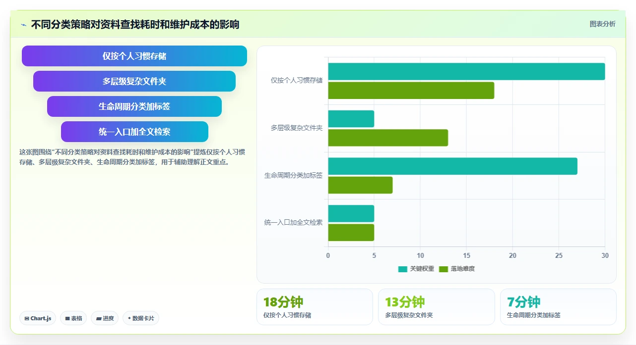Screen dimensions: 636x345
Task: Click the green bar for 仅按个人习惯存储
Action: (x=411, y=90)
